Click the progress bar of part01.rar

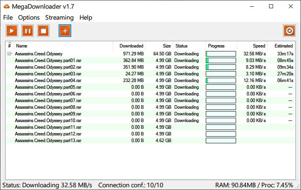coord(221,60)
